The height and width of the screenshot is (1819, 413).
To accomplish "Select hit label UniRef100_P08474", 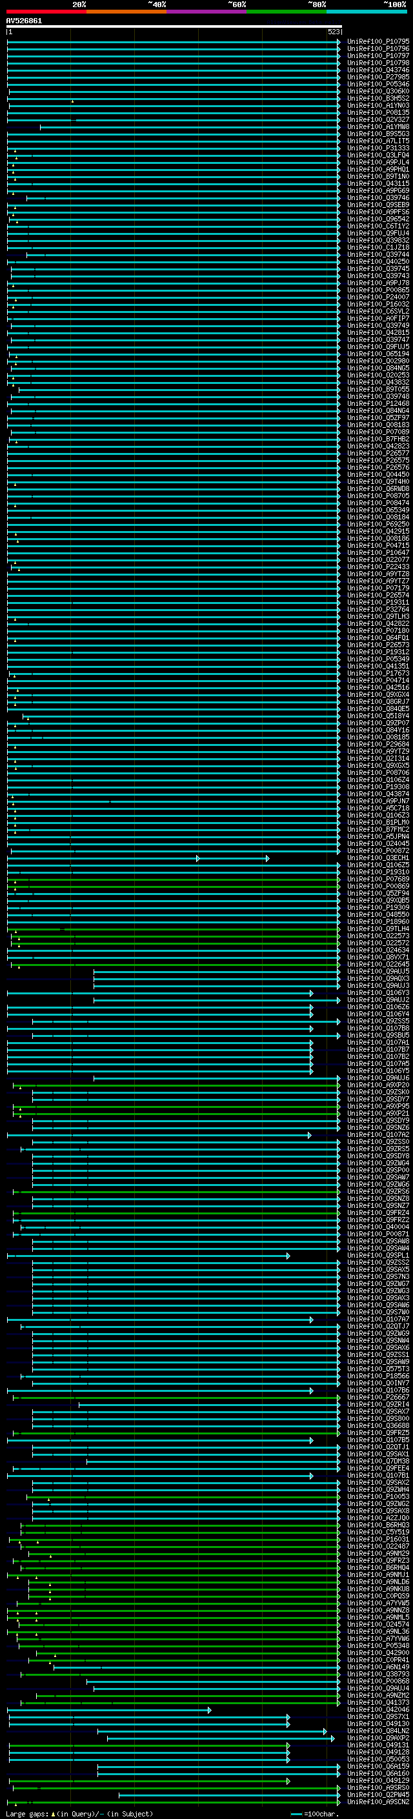I will point(378,503).
